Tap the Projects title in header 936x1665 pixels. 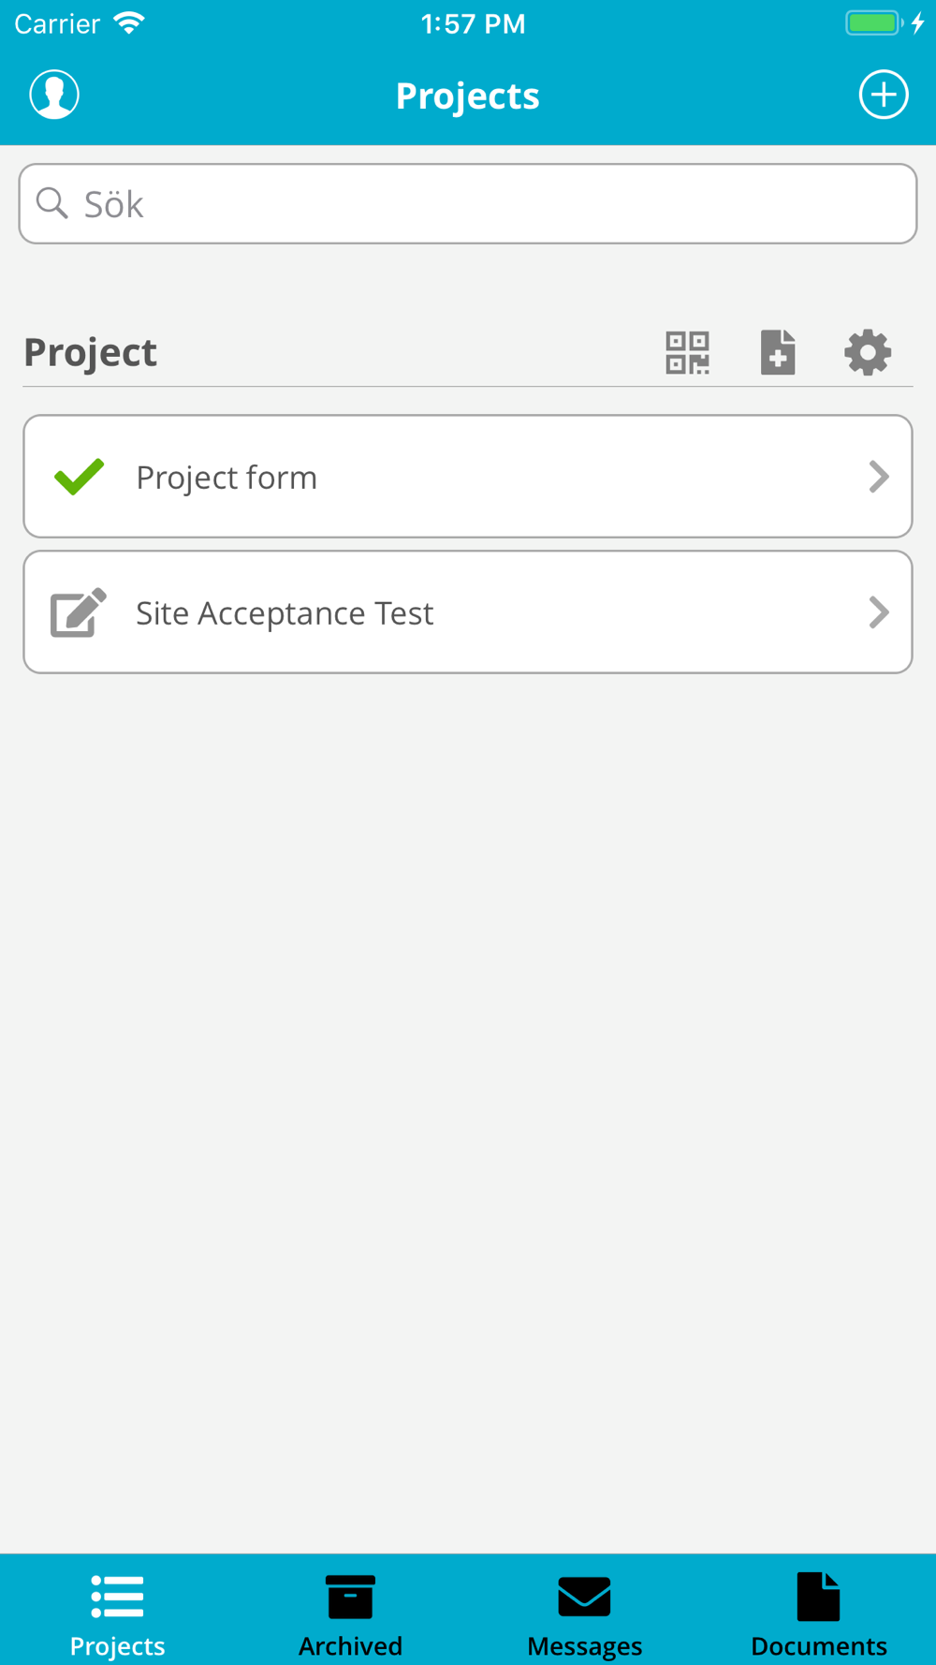(x=467, y=96)
